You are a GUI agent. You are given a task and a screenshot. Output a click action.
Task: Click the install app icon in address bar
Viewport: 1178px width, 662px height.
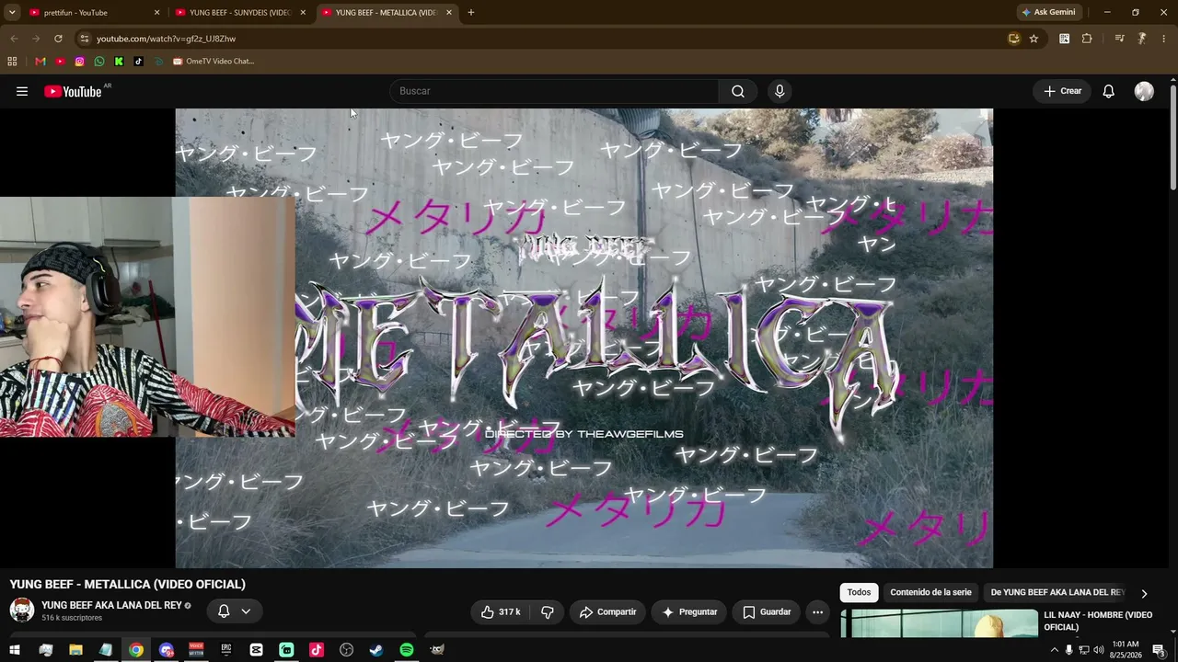pyautogui.click(x=1013, y=39)
